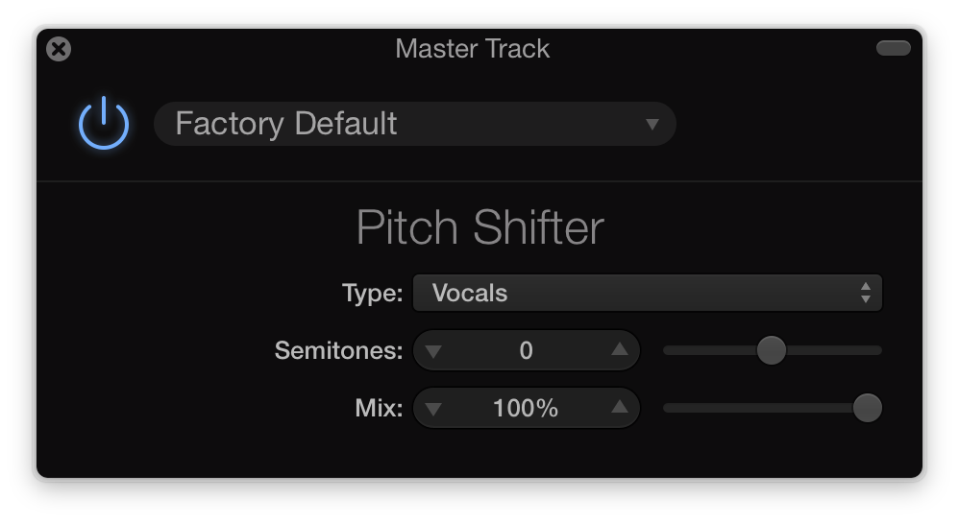959x522 pixels.
Task: Open the Type popup showing Vocals
Action: 647,293
